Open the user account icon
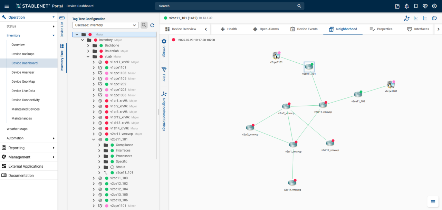442x210 pixels. coord(434,6)
